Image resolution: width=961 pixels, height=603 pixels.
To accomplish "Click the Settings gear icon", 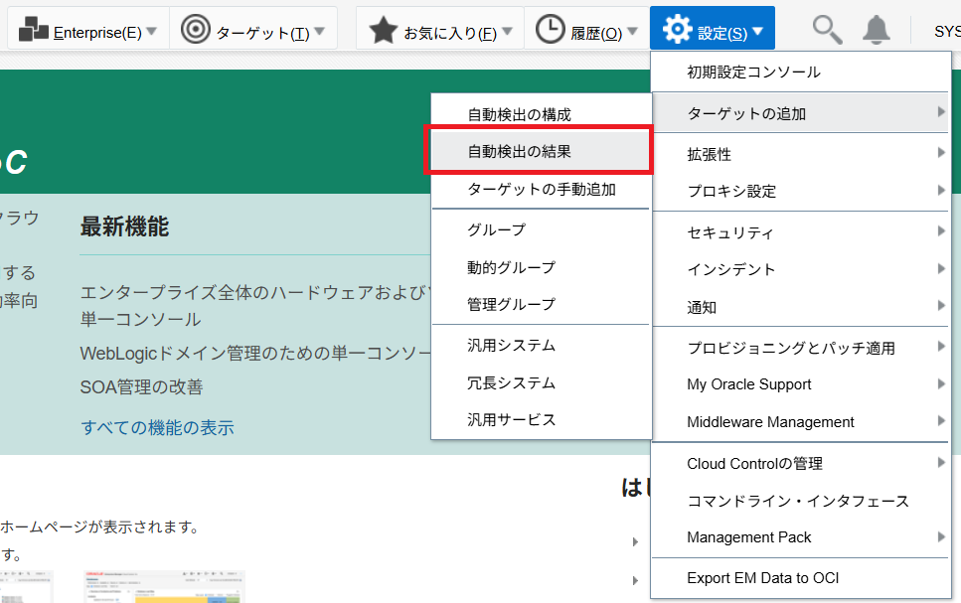I will click(x=677, y=31).
